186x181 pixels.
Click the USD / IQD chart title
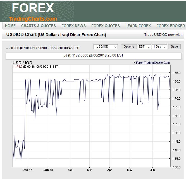click(x=22, y=63)
